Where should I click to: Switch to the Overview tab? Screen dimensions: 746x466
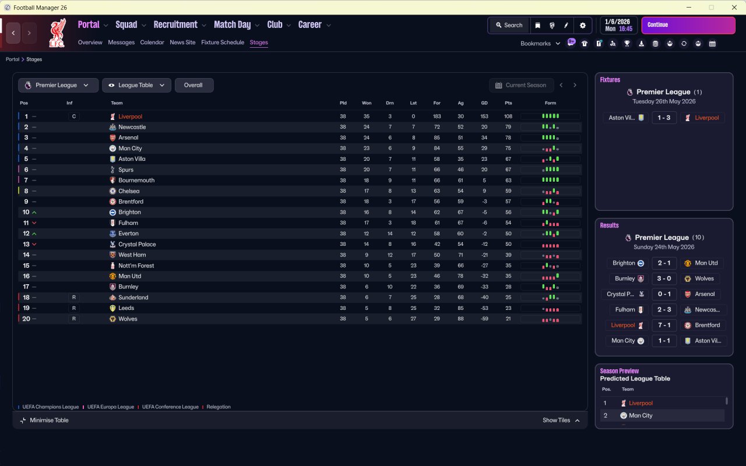tap(90, 43)
